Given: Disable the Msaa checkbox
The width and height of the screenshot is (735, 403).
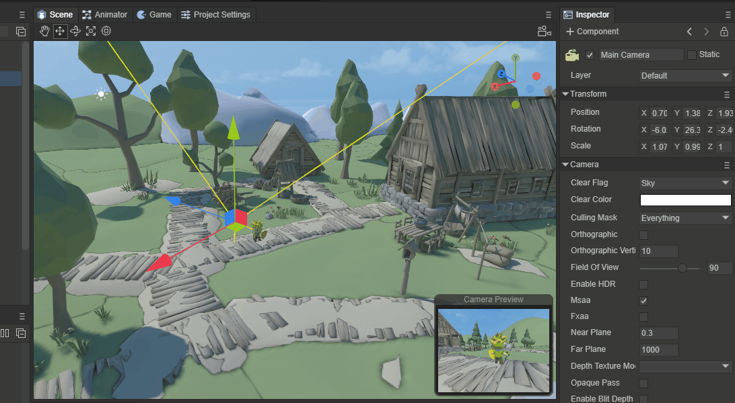Looking at the screenshot, I should coord(643,300).
